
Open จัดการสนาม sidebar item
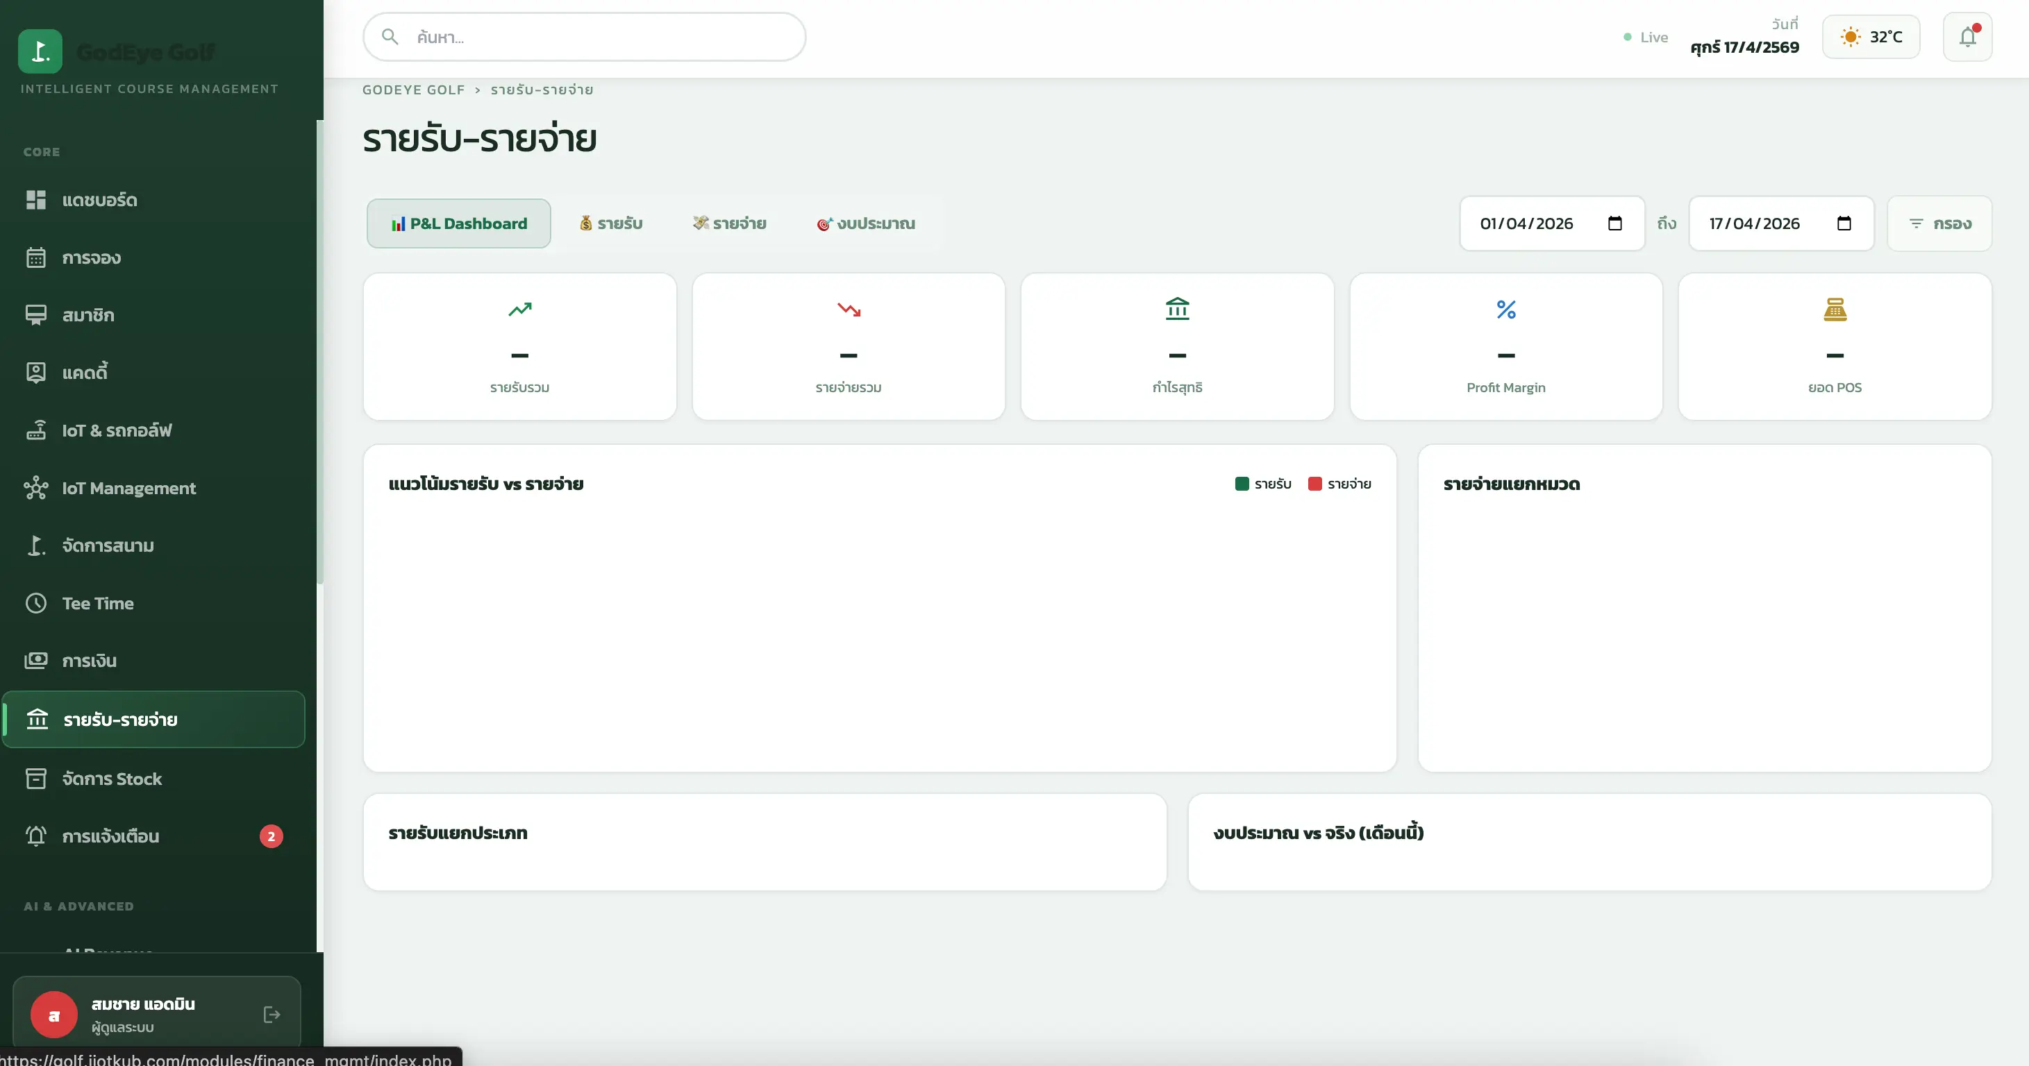coord(153,545)
